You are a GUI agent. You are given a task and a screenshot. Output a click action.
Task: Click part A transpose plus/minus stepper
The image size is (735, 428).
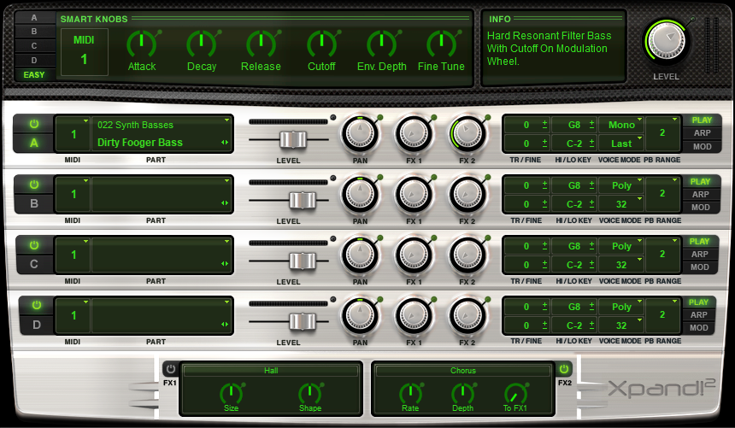pos(544,125)
